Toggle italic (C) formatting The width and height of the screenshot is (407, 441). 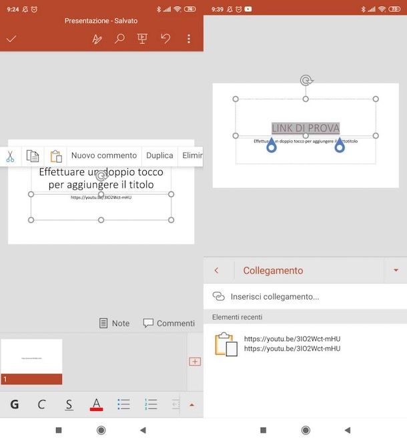coord(41,404)
